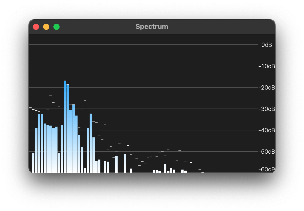Click the -40dB scale label
The height and width of the screenshot is (211, 304).
point(267,130)
